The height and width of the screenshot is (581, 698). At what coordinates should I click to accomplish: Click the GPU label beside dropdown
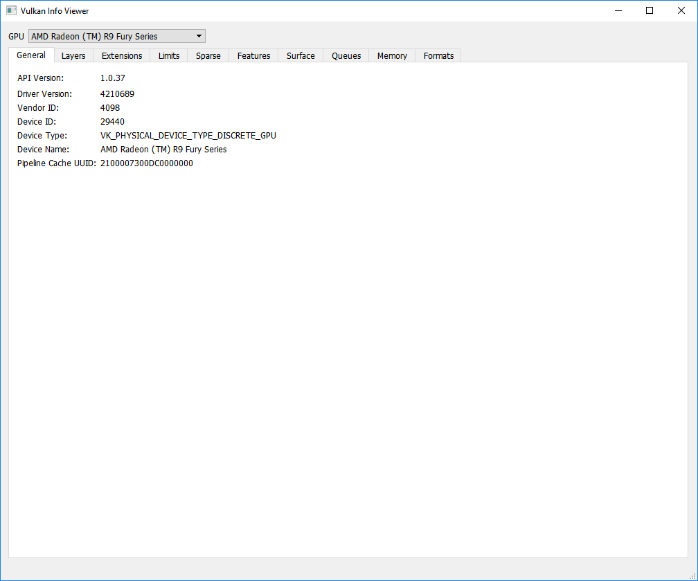[x=16, y=37]
